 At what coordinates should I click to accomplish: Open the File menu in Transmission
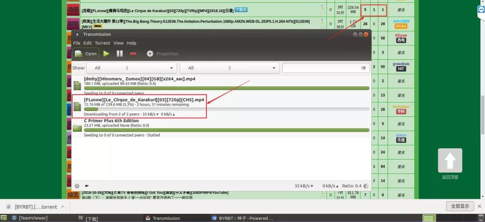[77, 43]
